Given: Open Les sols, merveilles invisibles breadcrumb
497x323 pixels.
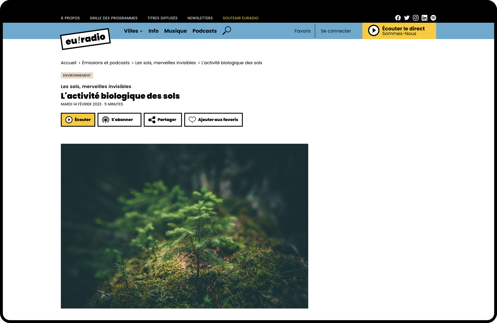Looking at the screenshot, I should pos(165,63).
